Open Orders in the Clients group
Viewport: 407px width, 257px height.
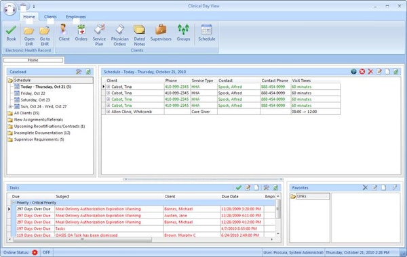[81, 33]
